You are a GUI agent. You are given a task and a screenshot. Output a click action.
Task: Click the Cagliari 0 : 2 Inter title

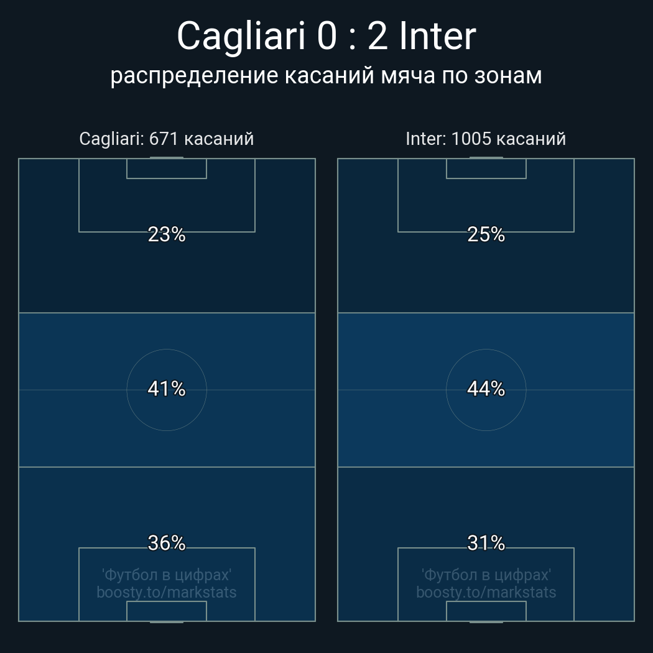tap(326, 36)
